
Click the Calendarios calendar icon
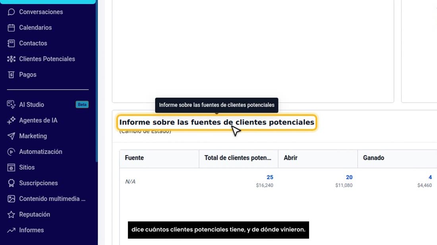click(x=11, y=27)
